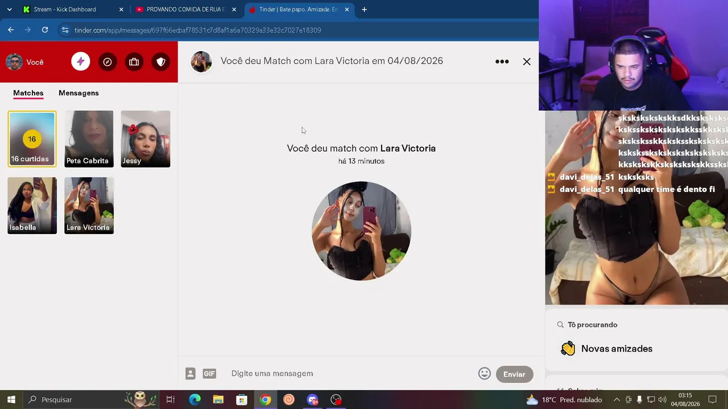Go forward in browser history
728x409 pixels.
27,30
